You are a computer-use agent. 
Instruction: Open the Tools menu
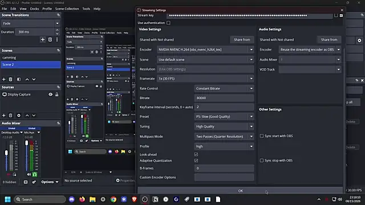point(86,9)
